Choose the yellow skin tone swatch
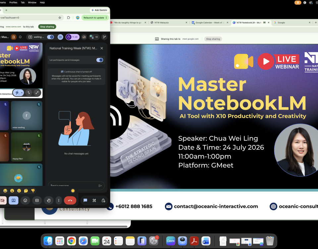Image resolution: width=318 pixels, height=249 pixels. click(x=73, y=191)
